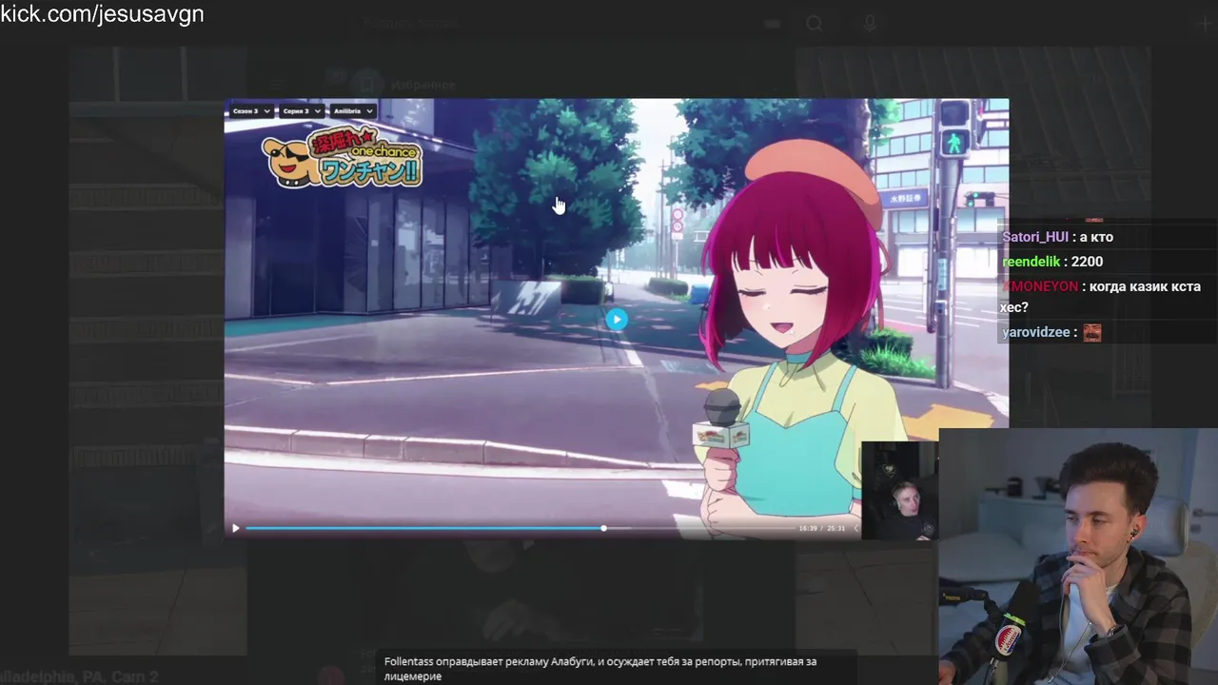Image resolution: width=1218 pixels, height=685 pixels.
Task: Click the small secondary webcam overlay
Action: coord(899,490)
